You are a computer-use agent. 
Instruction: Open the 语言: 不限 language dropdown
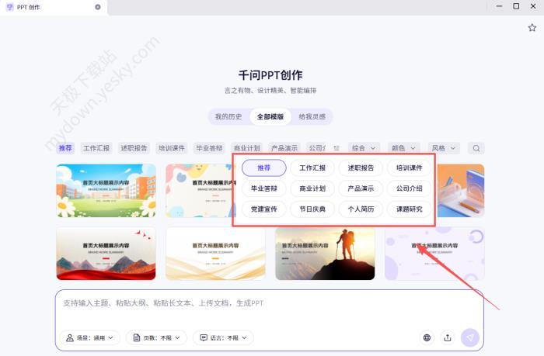[x=225, y=337]
